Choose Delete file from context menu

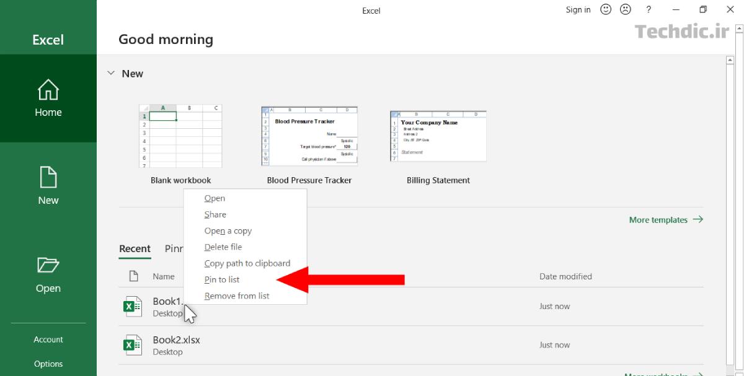pyautogui.click(x=246, y=247)
